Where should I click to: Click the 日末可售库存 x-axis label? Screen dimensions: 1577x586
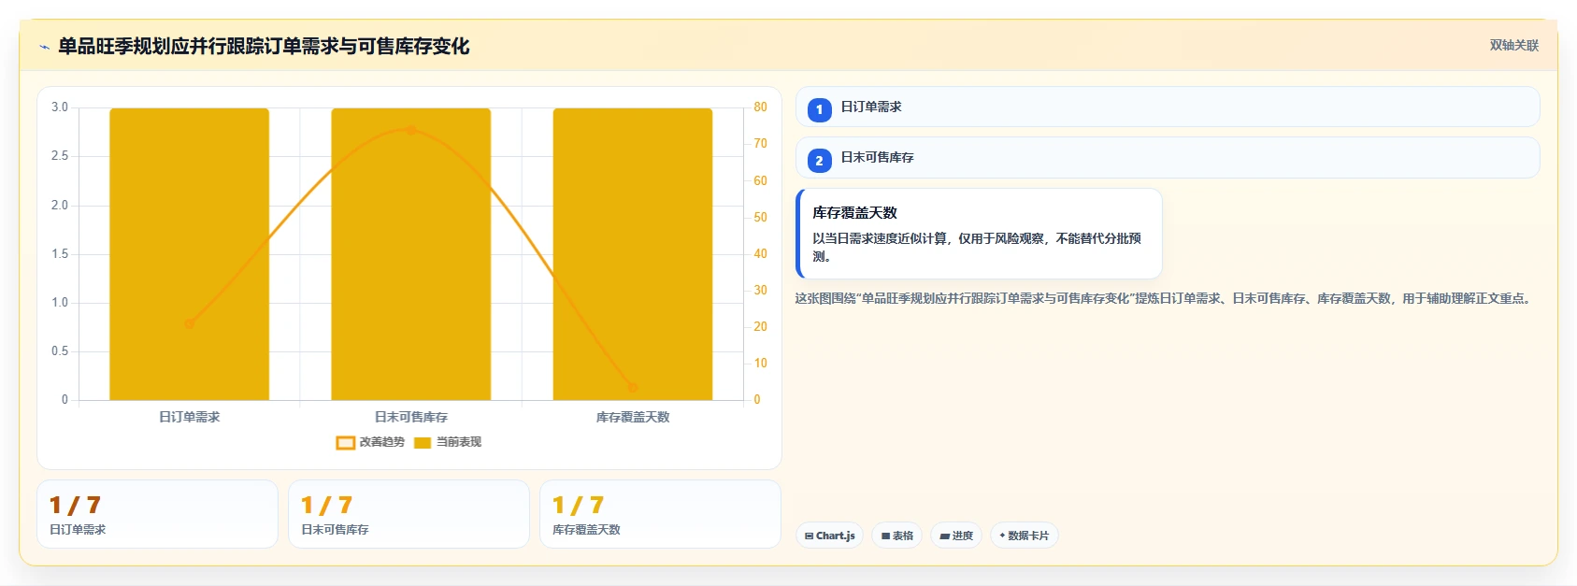(x=411, y=417)
